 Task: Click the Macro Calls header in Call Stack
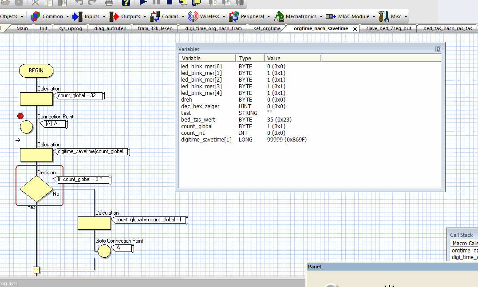tap(464, 243)
